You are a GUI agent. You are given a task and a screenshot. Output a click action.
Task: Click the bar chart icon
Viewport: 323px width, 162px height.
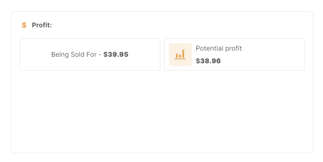coord(180,55)
